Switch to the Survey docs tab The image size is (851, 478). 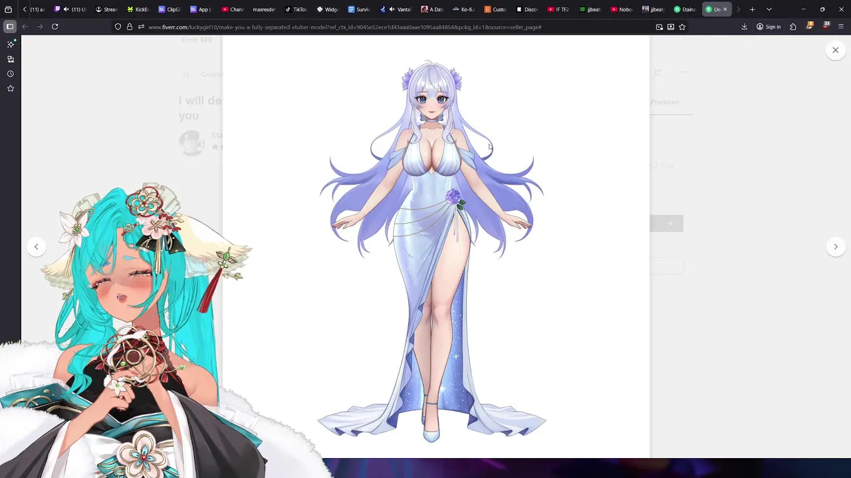pos(359,9)
